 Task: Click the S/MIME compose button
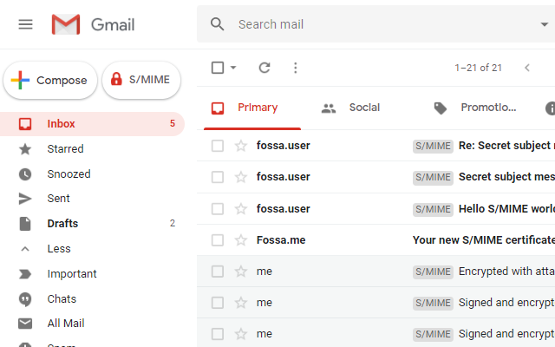141,80
